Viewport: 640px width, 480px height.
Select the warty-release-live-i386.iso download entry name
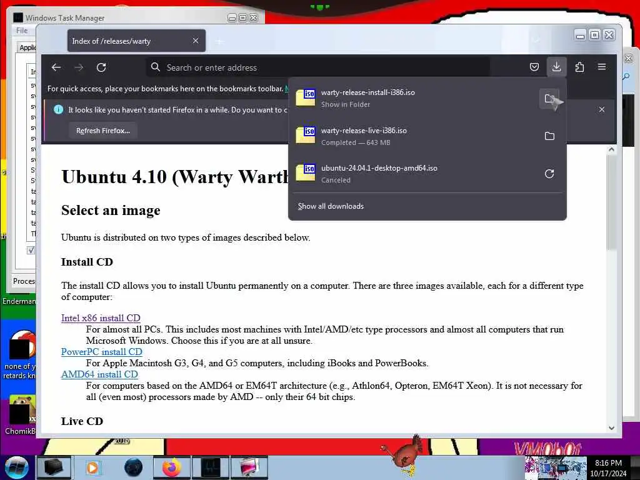364,131
